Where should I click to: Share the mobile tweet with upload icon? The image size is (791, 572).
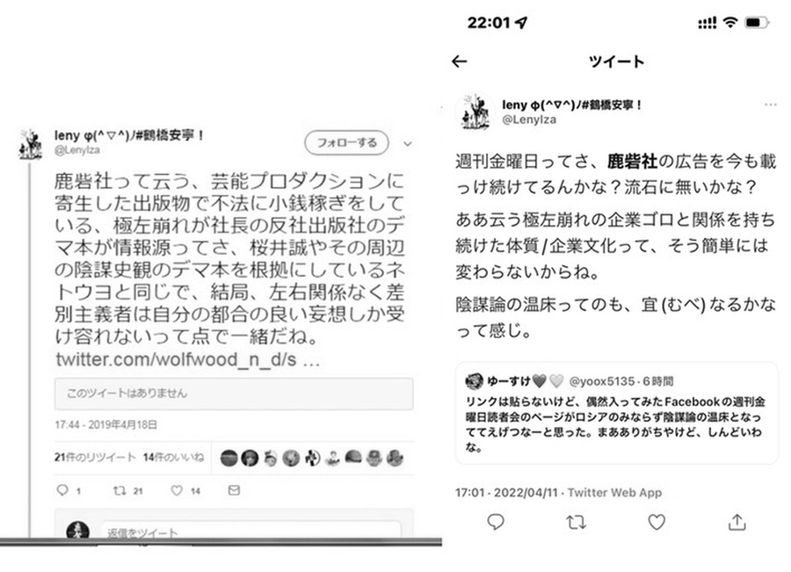pos(737,522)
